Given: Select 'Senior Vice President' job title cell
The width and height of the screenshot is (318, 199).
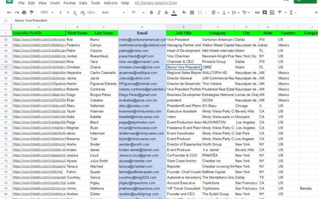Looking at the screenshot, I should pos(183,67).
